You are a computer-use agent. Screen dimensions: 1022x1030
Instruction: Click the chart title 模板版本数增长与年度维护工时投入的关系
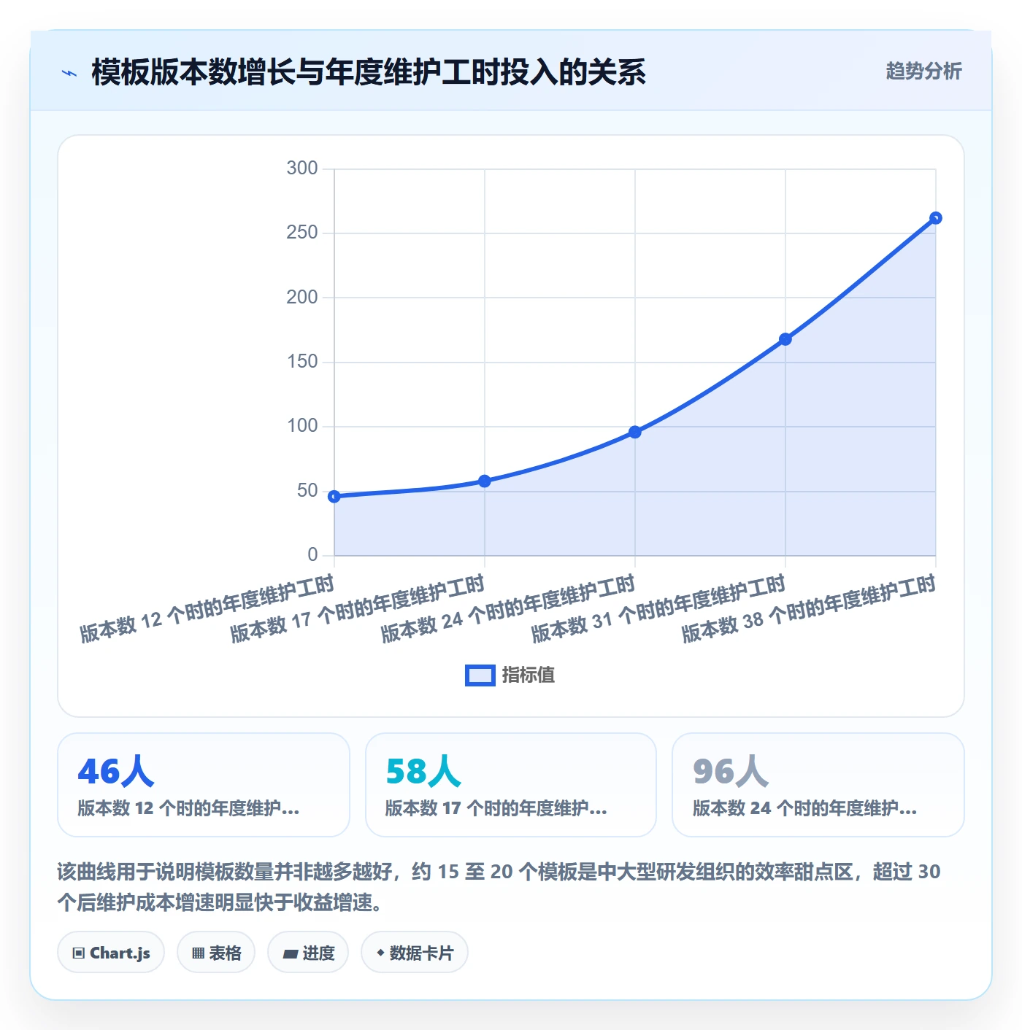[369, 72]
